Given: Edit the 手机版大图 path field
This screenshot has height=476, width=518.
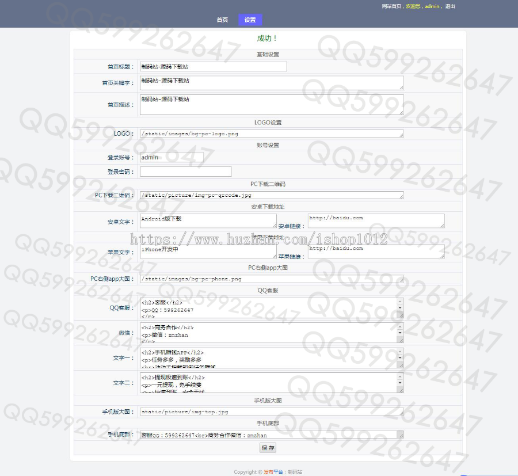Looking at the screenshot, I should point(272,412).
